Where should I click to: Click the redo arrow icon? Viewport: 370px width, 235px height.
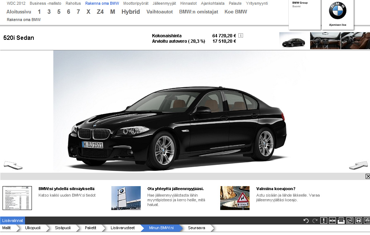tap(315, 221)
